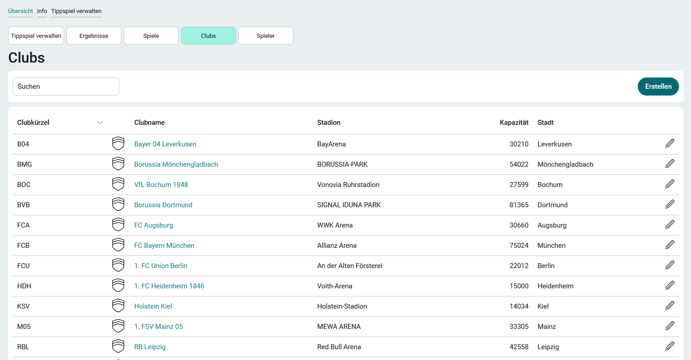Edit the Bayer 04 Leverkusen row with pencil
The image size is (691, 360).
pos(670,143)
